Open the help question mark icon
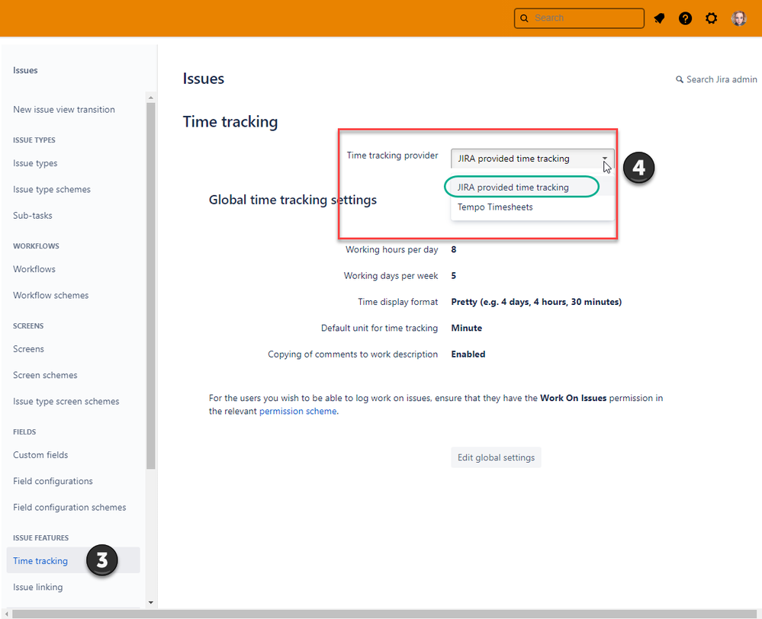The image size is (762, 619). pyautogui.click(x=685, y=18)
